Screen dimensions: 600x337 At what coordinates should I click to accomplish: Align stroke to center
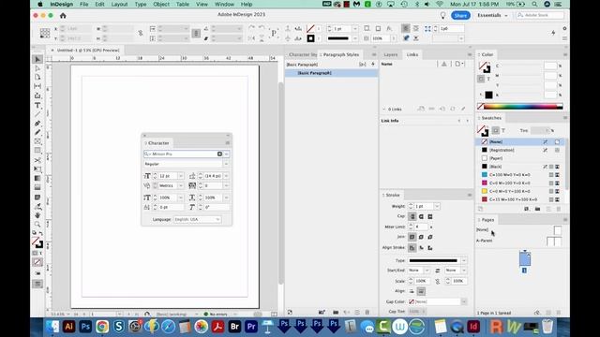pyautogui.click(x=412, y=247)
